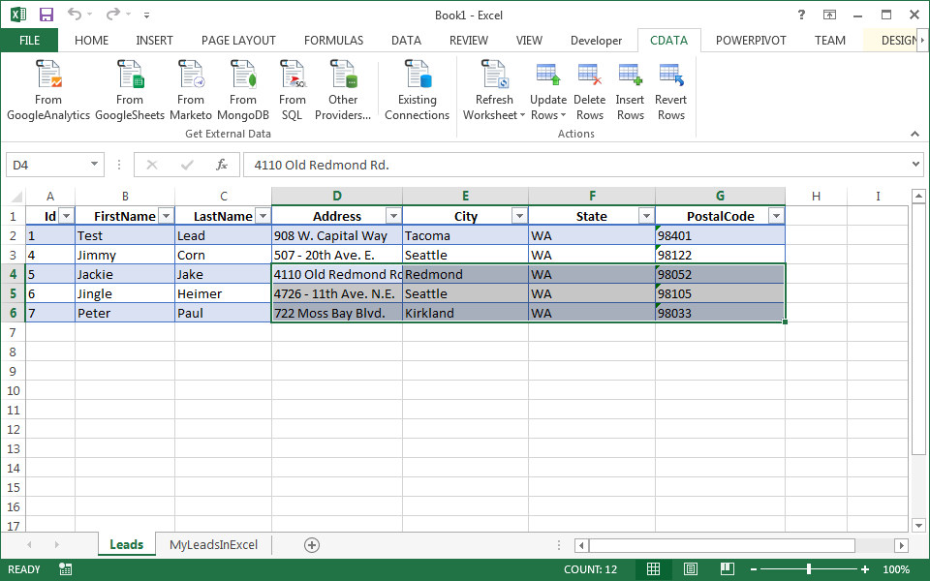Open the PostalCode filter dropdown

click(776, 215)
